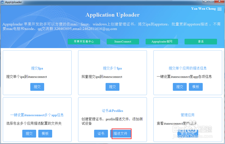
Task: Open 苹果开发者中心 button
Action: [84, 42]
